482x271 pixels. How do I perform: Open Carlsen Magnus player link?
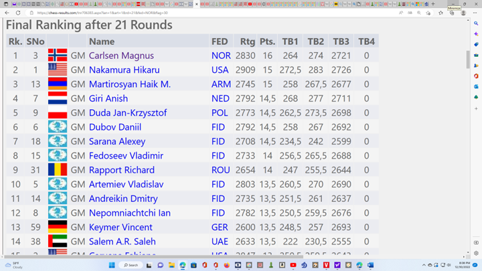click(x=121, y=56)
